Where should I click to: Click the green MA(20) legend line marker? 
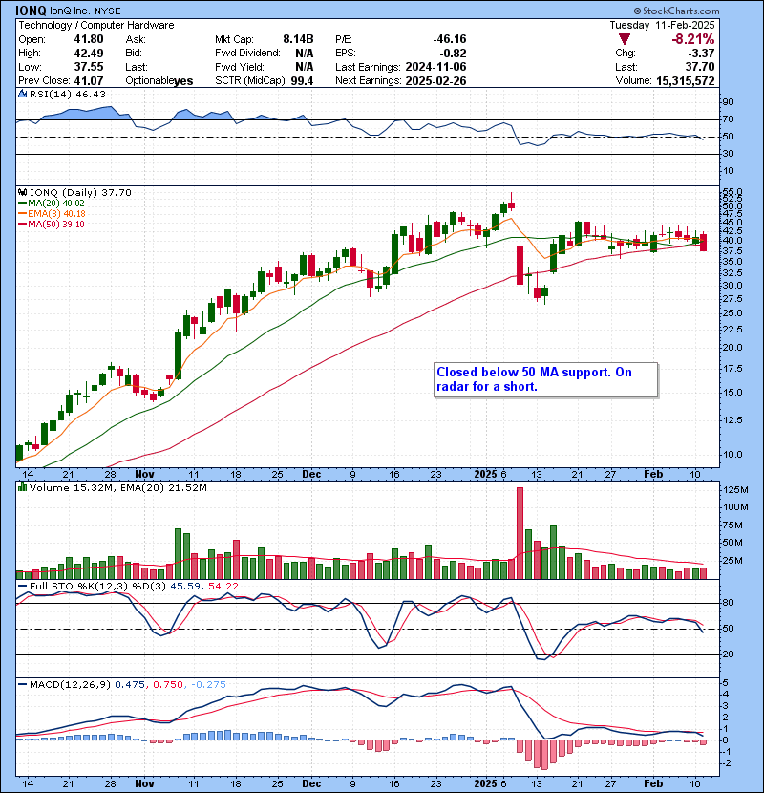coord(23,204)
